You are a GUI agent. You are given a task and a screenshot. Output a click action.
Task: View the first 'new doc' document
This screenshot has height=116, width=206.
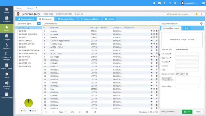click(x=152, y=31)
